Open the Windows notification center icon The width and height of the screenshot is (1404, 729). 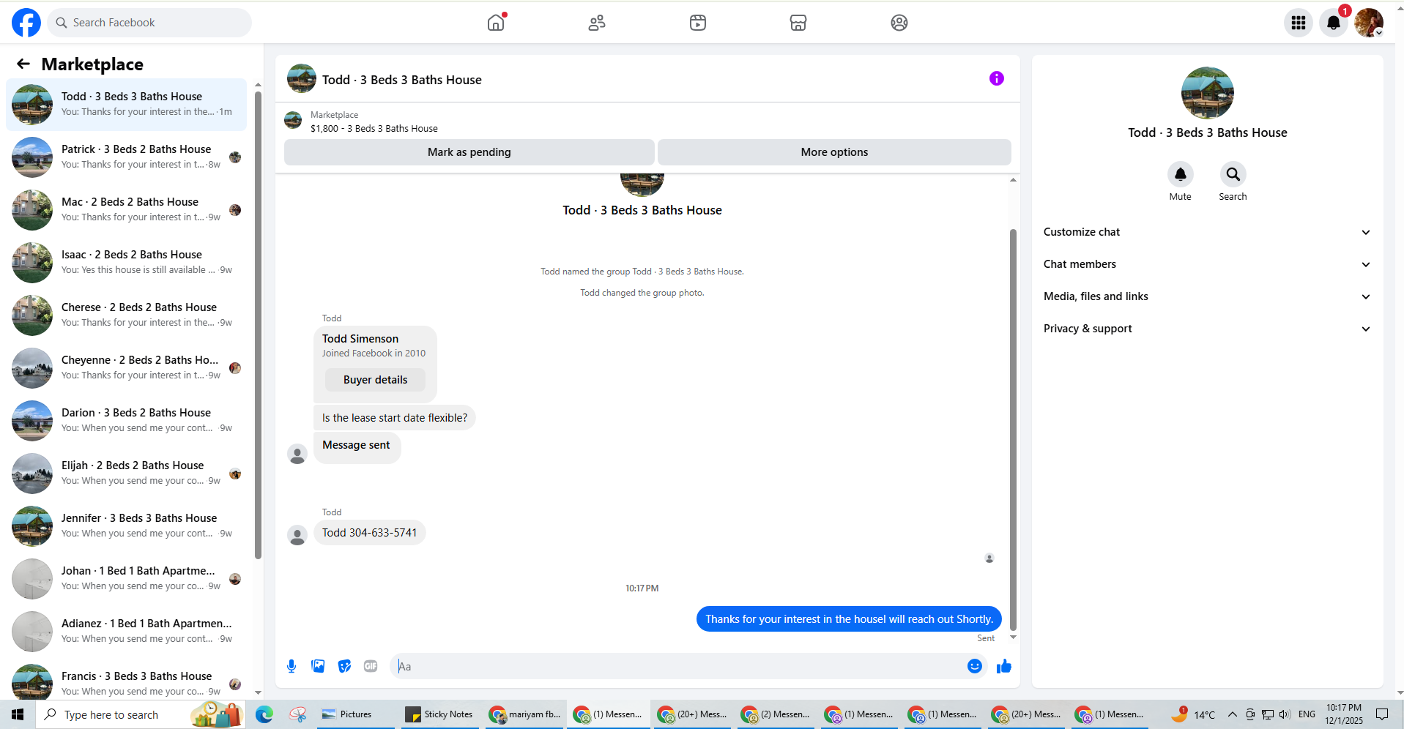(x=1383, y=714)
